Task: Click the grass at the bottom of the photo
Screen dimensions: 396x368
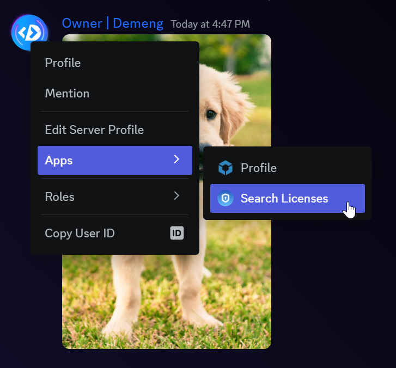Action: (x=163, y=332)
